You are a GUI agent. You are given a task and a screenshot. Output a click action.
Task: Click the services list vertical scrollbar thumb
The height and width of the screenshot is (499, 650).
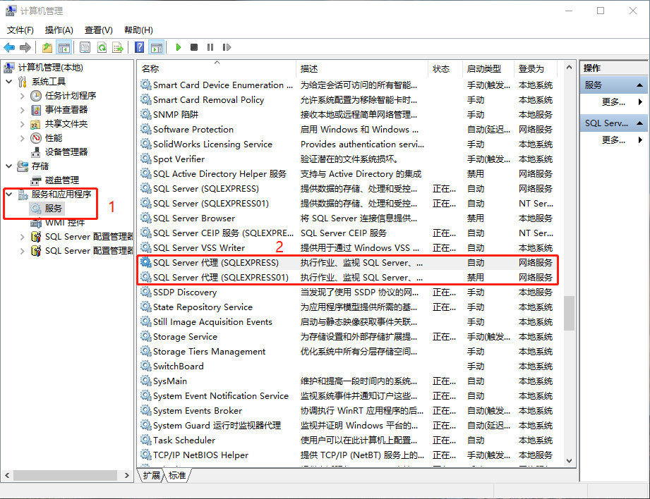(x=569, y=313)
